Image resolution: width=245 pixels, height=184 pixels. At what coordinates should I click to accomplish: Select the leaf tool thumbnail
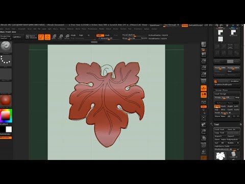point(220,156)
